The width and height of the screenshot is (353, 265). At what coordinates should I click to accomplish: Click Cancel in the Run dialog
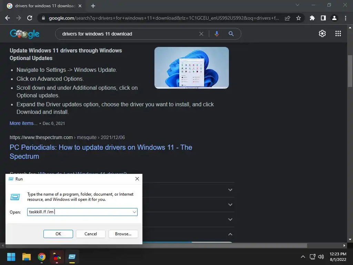pos(91,234)
